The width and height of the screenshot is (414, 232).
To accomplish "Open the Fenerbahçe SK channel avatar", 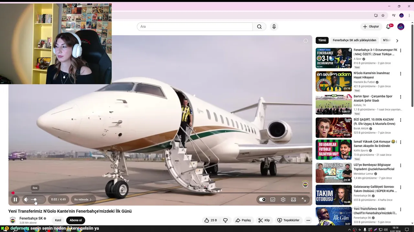I will point(13,220).
